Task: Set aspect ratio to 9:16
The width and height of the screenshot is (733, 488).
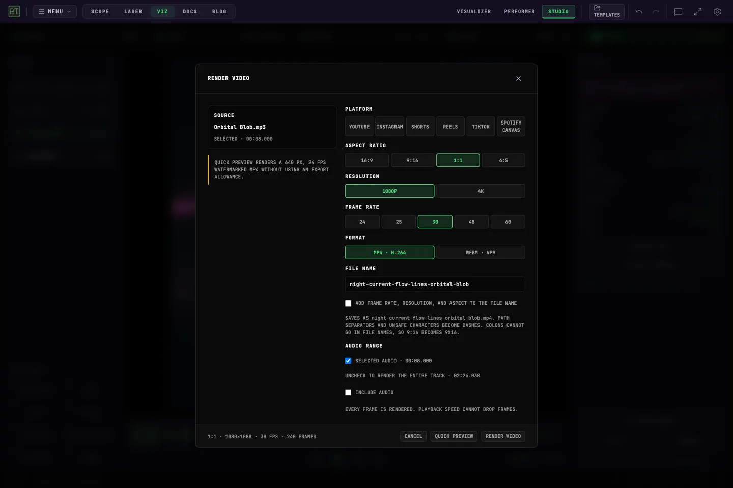Action: [412, 160]
